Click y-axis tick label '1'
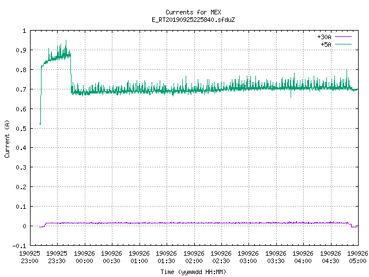Viewport: 369px width, 277px height. tap(24, 31)
